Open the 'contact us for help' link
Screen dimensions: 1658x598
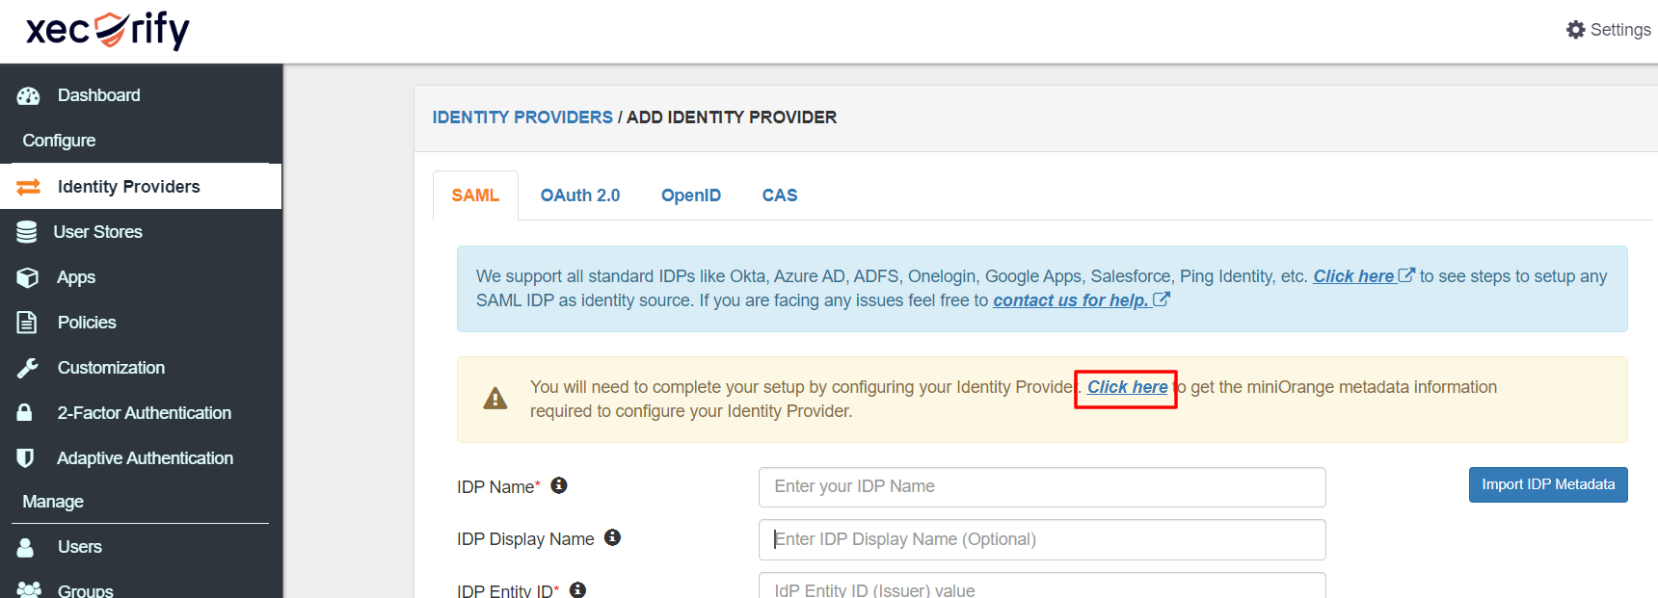tap(1070, 300)
